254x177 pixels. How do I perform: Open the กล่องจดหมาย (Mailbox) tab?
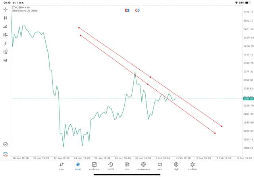(143, 166)
